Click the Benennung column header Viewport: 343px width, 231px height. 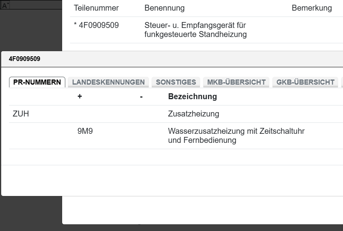pos(164,7)
